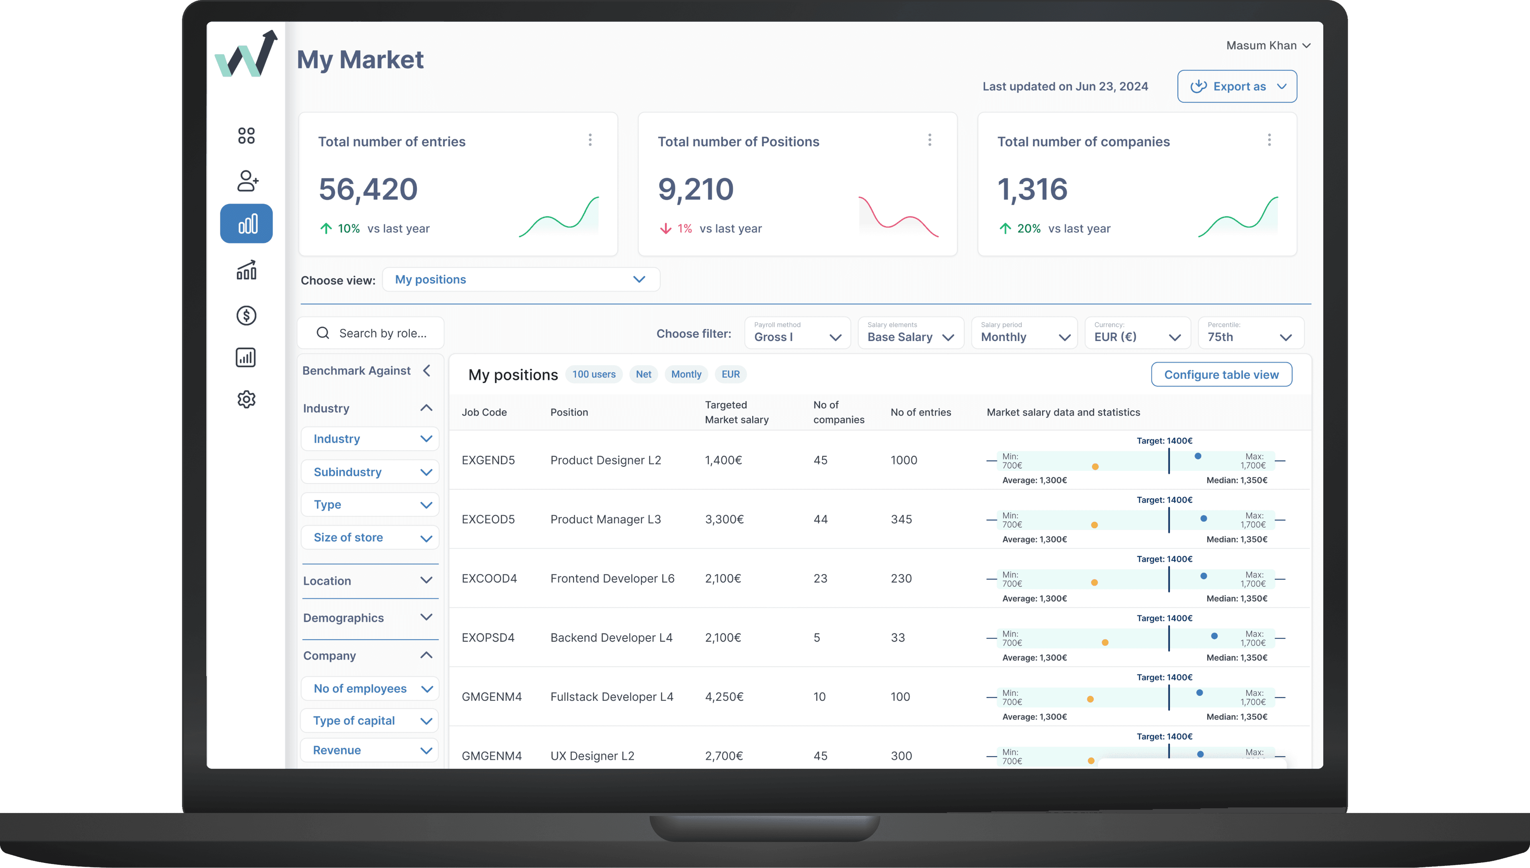Collapse the Benchmark Against panel
The height and width of the screenshot is (868, 1530).
[427, 370]
